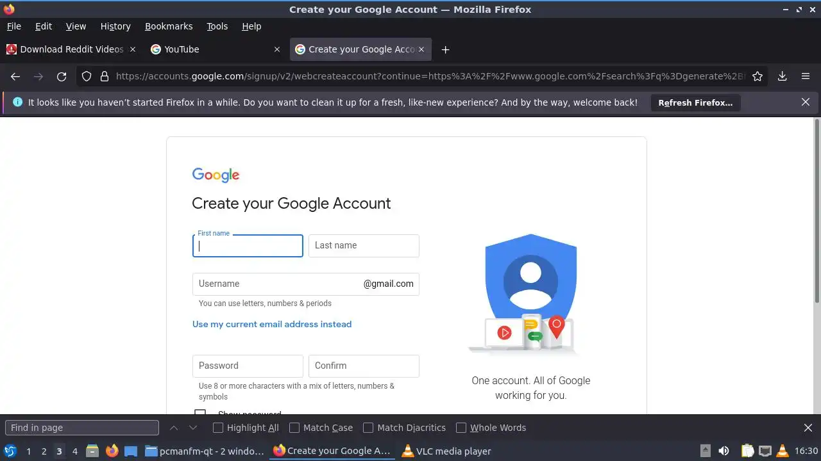This screenshot has width=821, height=461.
Task: Switch to virtual desktop 1
Action: tap(28, 451)
